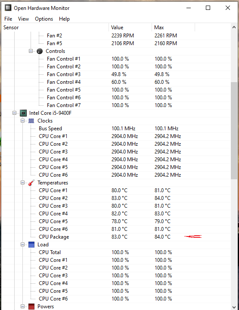This screenshot has height=310, width=239.
Task: Collapse the Controls node
Action: 31,51
